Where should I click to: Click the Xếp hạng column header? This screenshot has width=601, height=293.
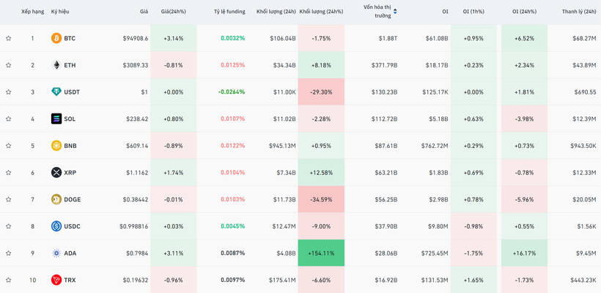click(x=32, y=12)
